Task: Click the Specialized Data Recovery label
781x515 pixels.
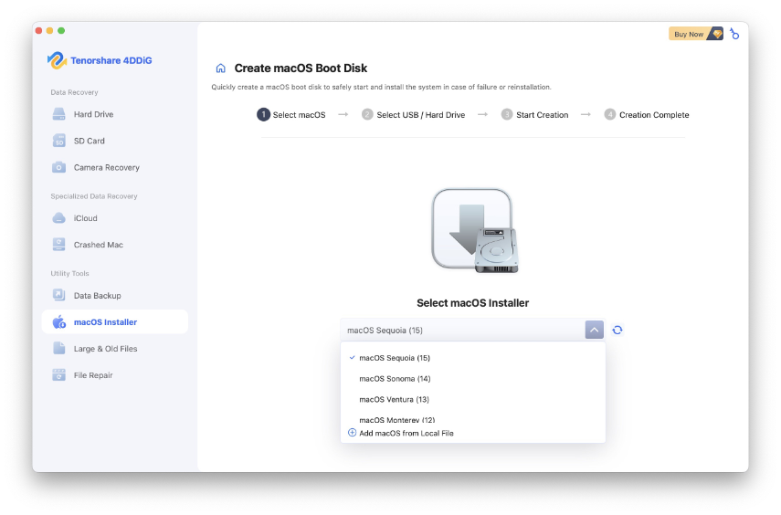Action: [x=94, y=196]
